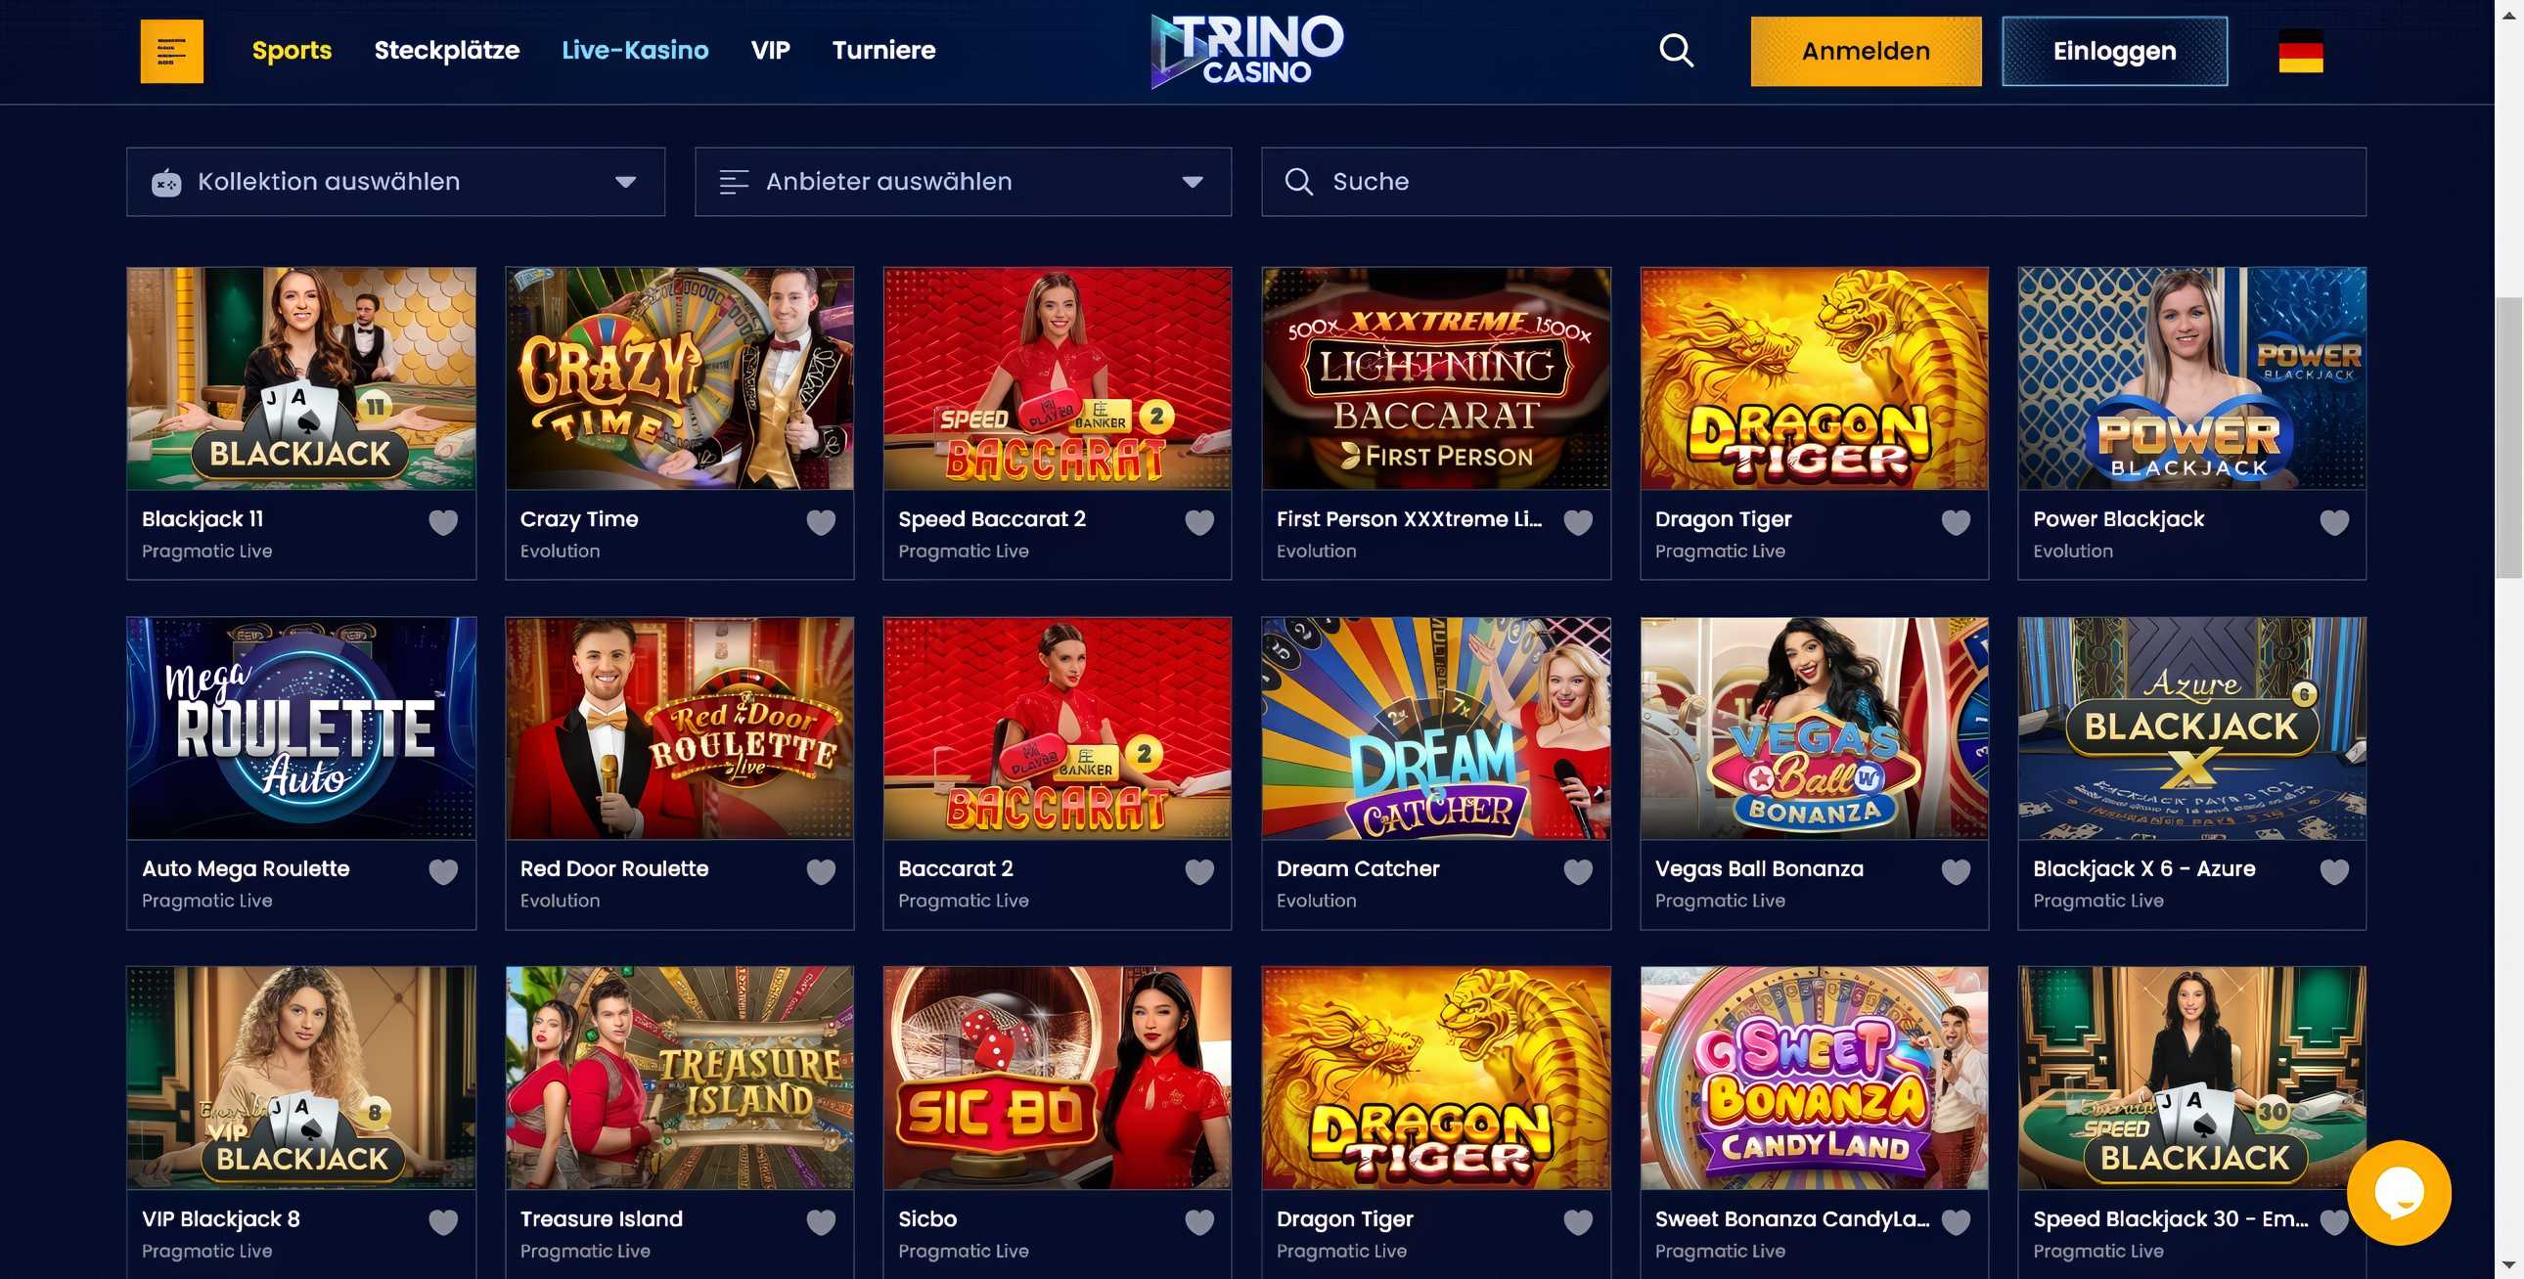
Task: Toggle favorite heart on Crazy Time
Action: point(821,523)
